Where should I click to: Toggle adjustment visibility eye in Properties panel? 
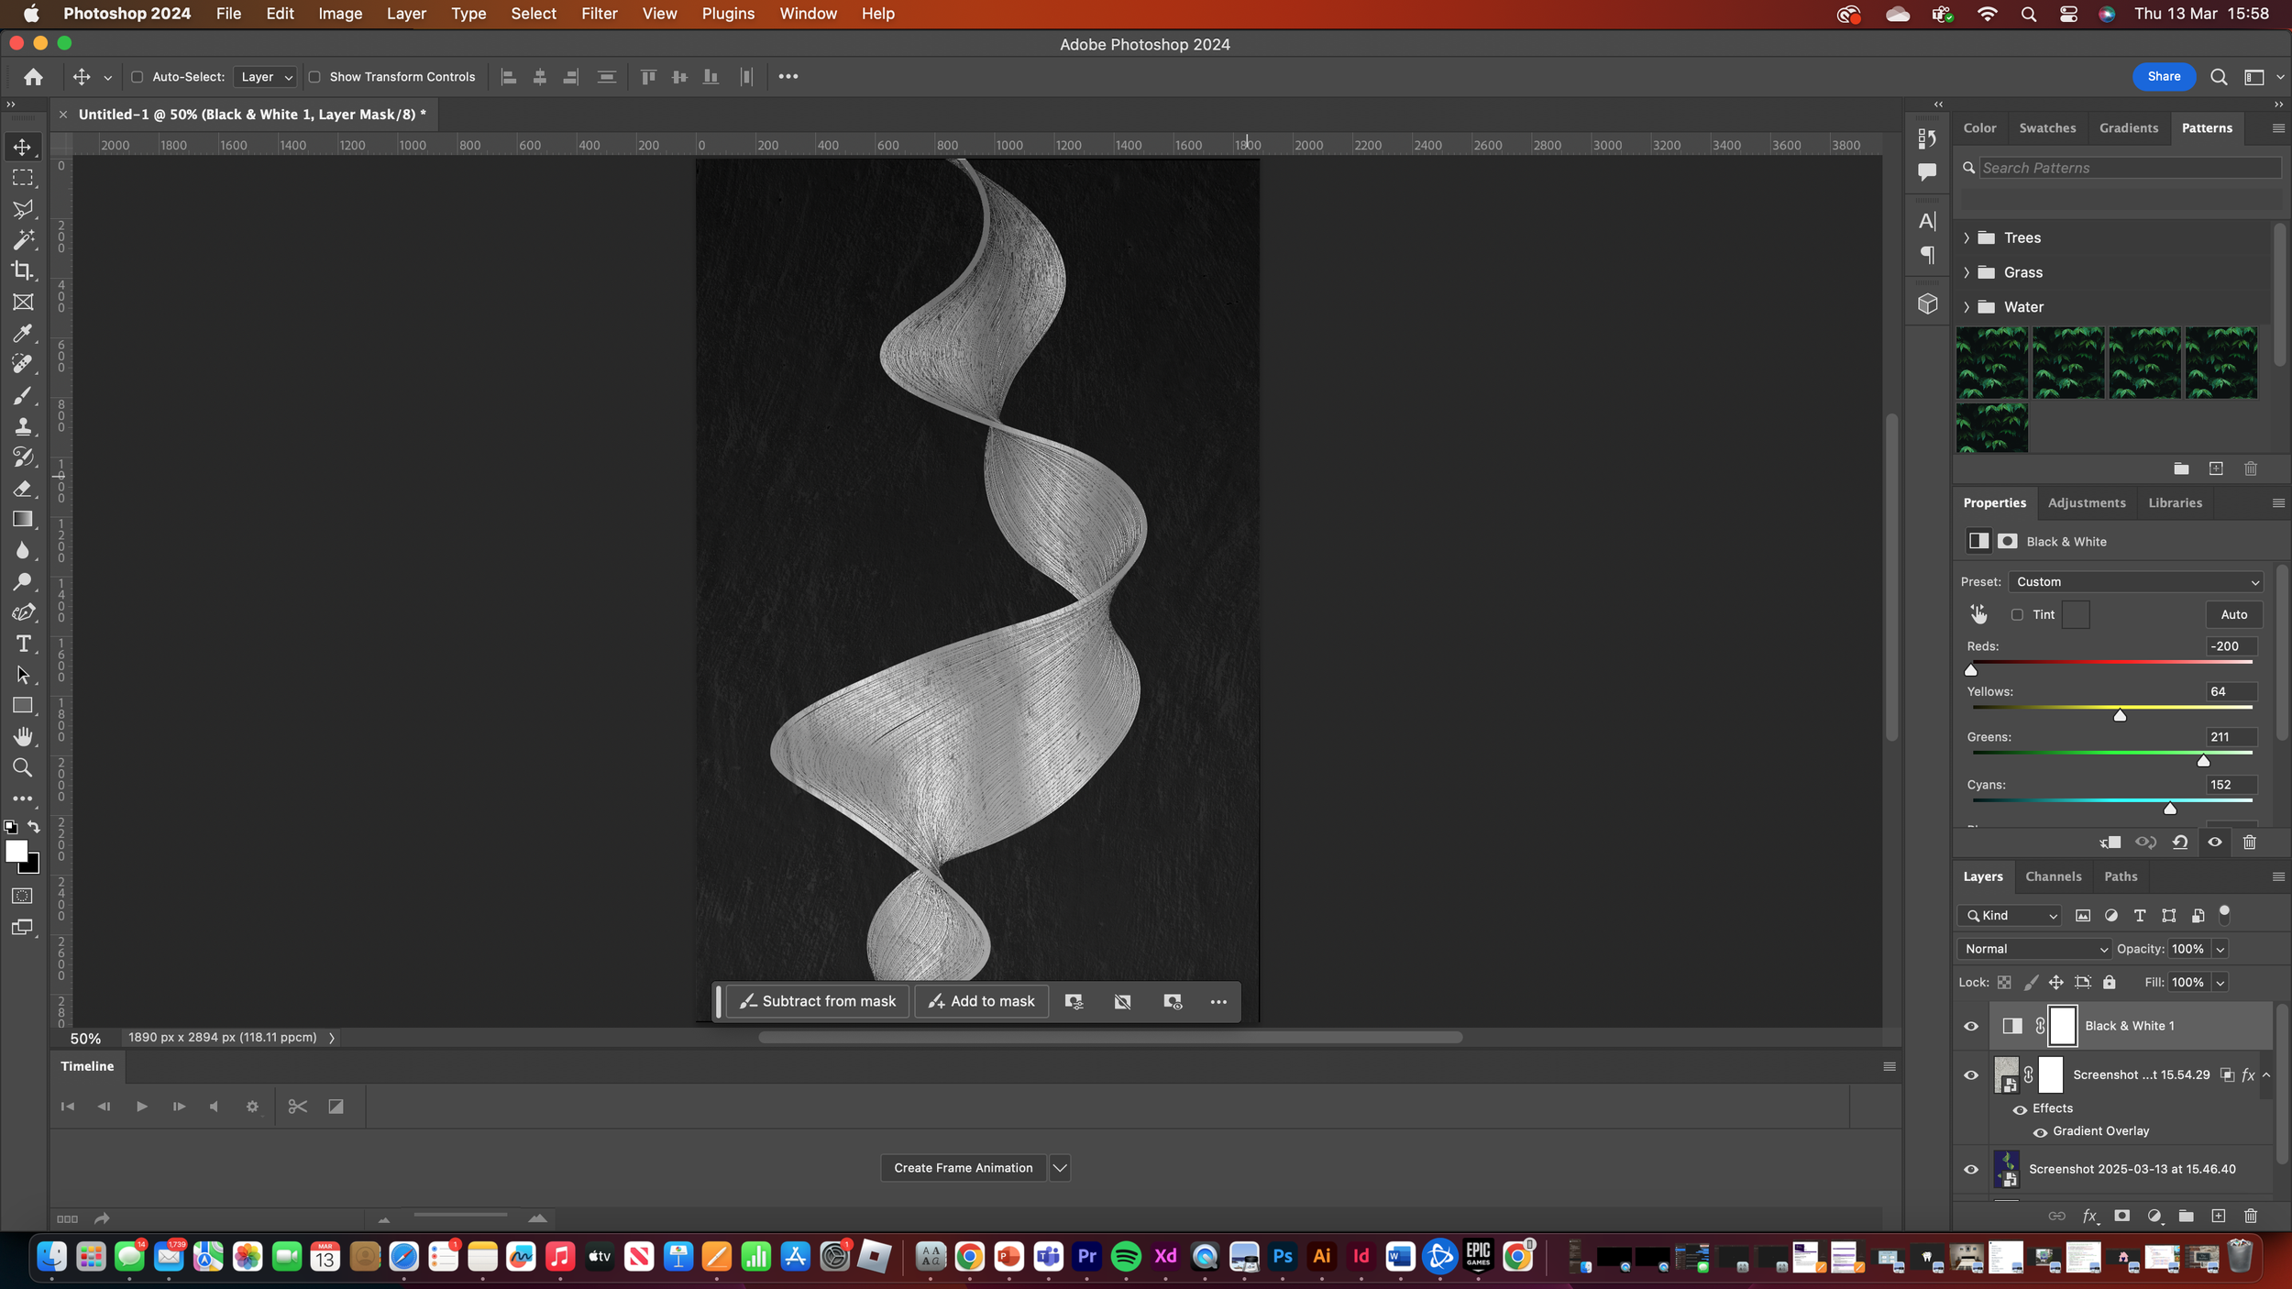pos(2215,843)
